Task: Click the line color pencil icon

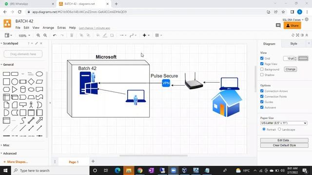Action: [x=105, y=35]
